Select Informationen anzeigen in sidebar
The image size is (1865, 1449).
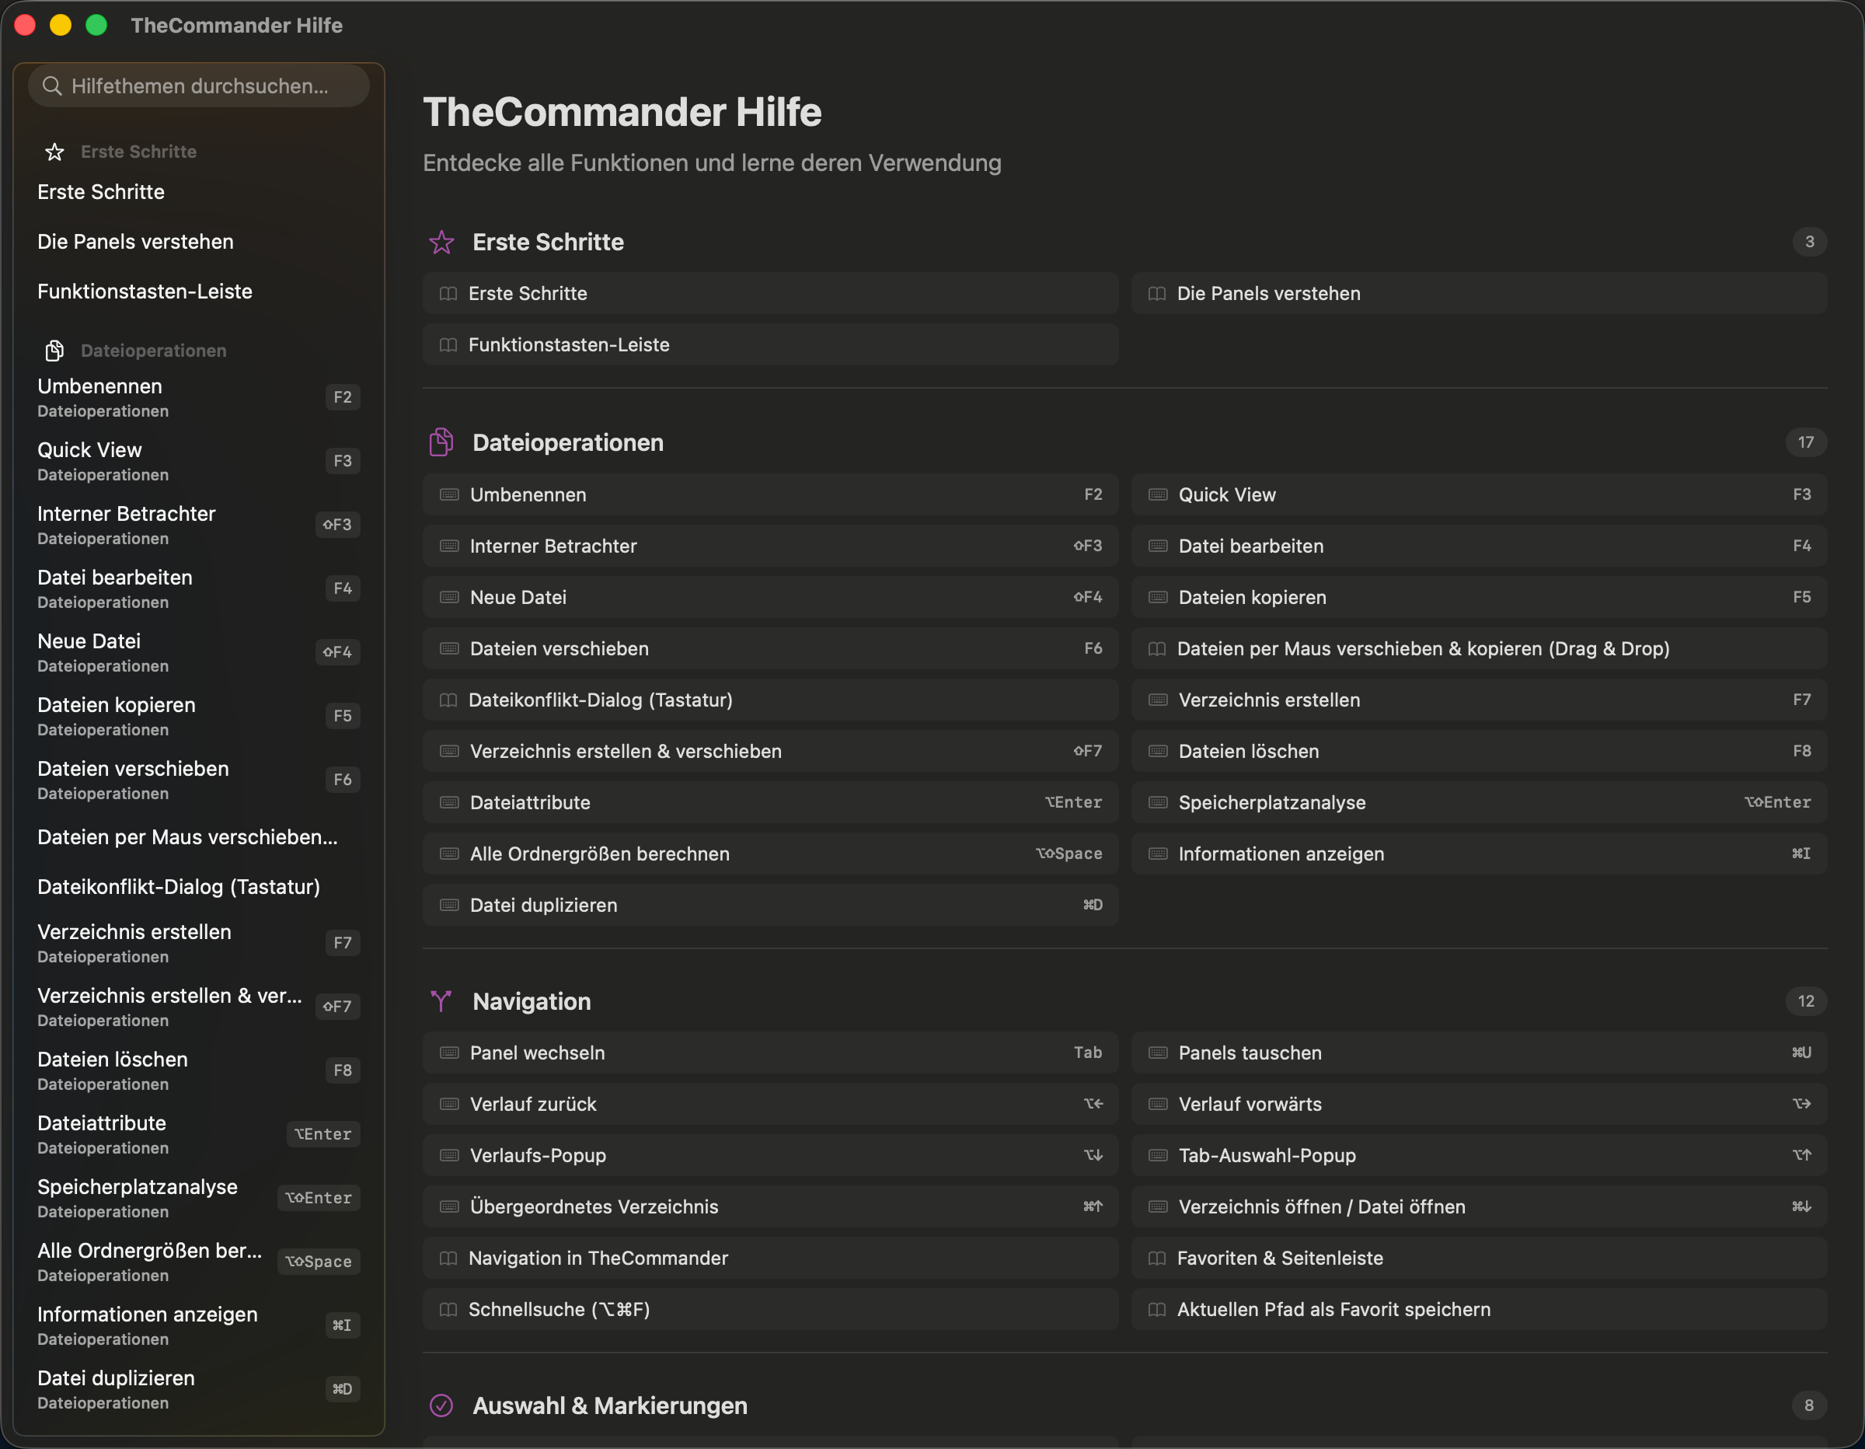click(x=199, y=1326)
